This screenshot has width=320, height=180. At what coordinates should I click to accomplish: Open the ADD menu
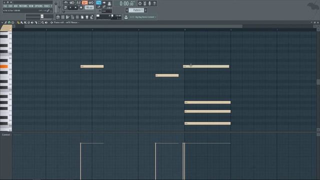tap(15, 6)
